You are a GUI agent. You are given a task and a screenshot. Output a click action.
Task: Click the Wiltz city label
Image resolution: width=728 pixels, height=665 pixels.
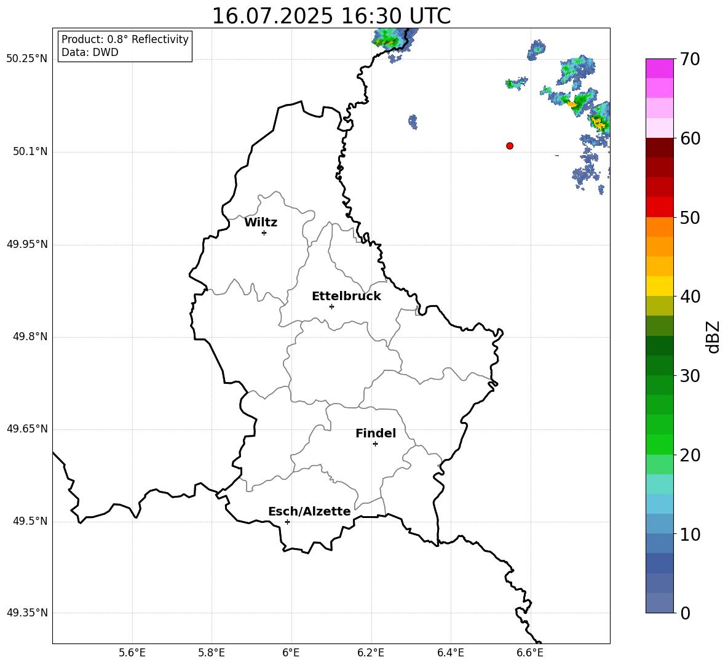[261, 223]
